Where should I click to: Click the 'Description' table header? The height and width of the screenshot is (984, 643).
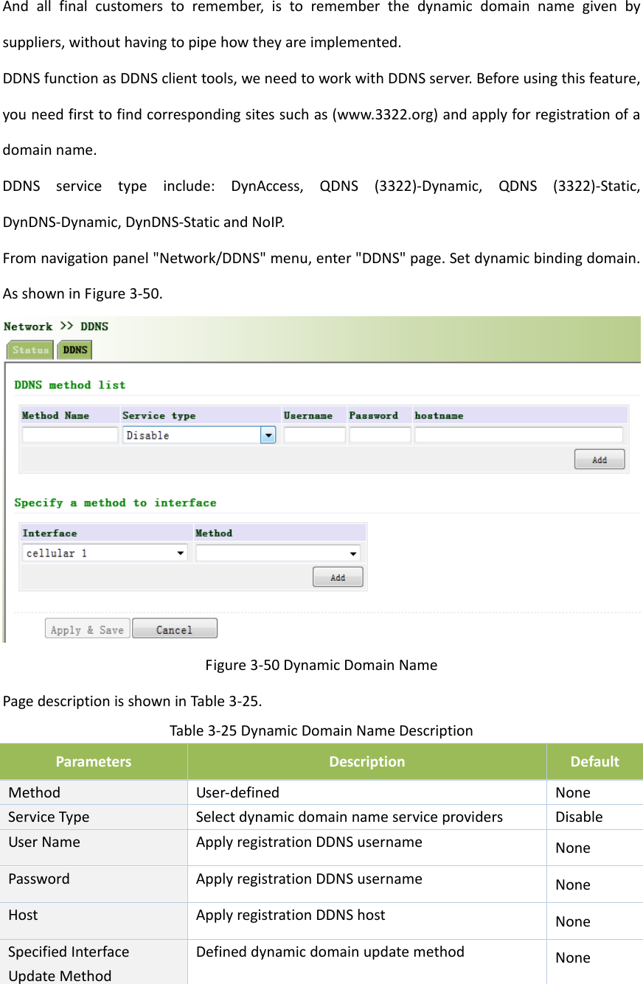click(366, 761)
